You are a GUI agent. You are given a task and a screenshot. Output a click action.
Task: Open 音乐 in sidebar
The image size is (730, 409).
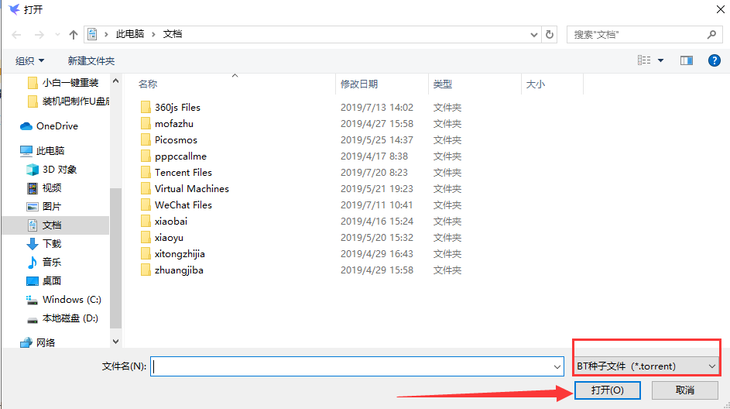pos(51,263)
